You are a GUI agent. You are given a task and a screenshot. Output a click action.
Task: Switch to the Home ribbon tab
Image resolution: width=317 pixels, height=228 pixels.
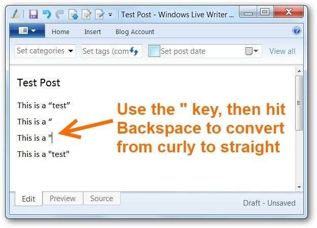tap(60, 32)
